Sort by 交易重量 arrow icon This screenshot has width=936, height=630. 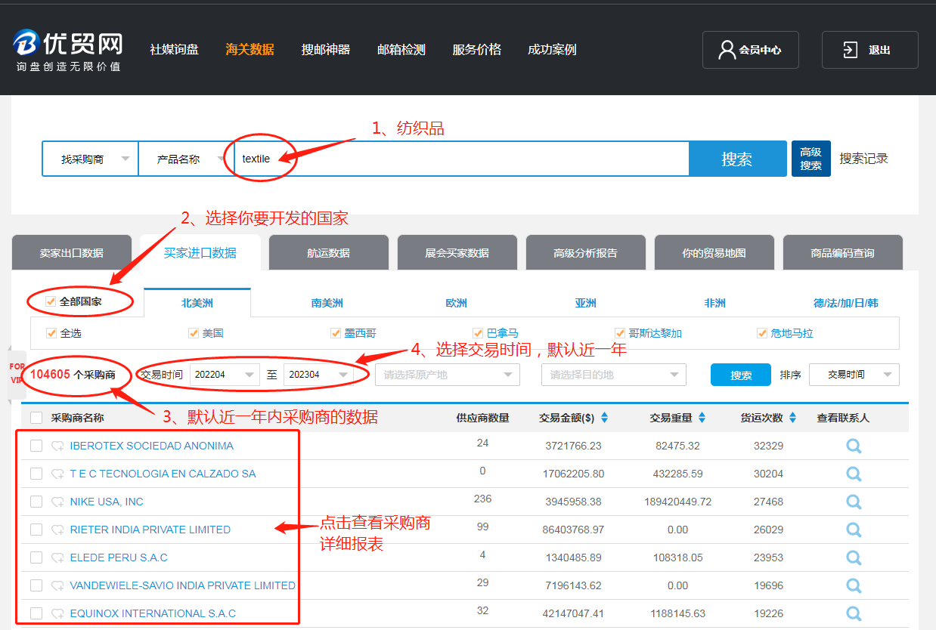click(x=702, y=418)
